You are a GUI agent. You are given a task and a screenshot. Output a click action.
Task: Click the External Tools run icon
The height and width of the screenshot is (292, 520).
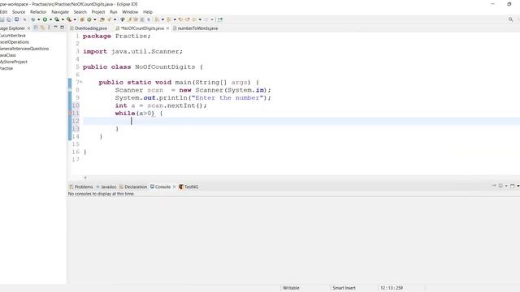(x=68, y=19)
